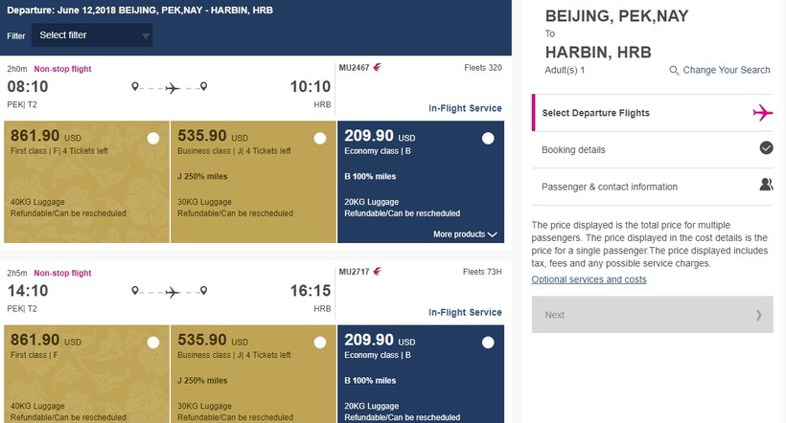Viewport: 786px width, 423px height.
Task: Open In-Flight Service for the 14:10 flight
Action: click(x=465, y=312)
